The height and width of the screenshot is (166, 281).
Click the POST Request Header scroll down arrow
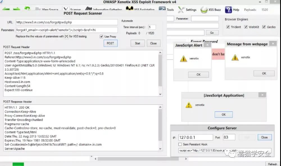pyautogui.click(x=160, y=94)
